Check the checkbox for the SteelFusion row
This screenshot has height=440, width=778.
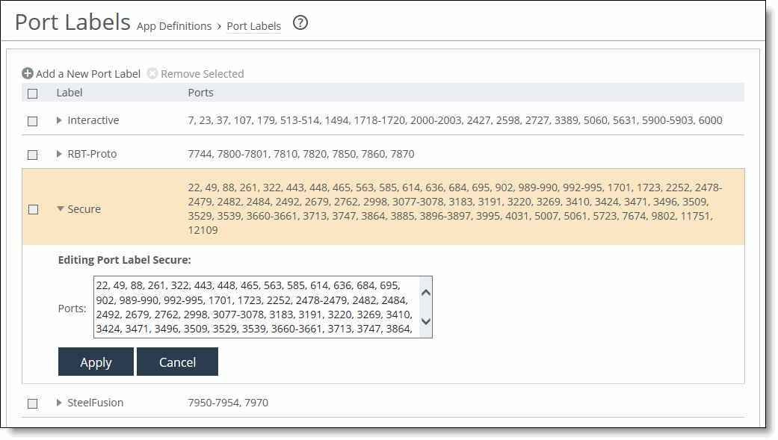(x=32, y=403)
